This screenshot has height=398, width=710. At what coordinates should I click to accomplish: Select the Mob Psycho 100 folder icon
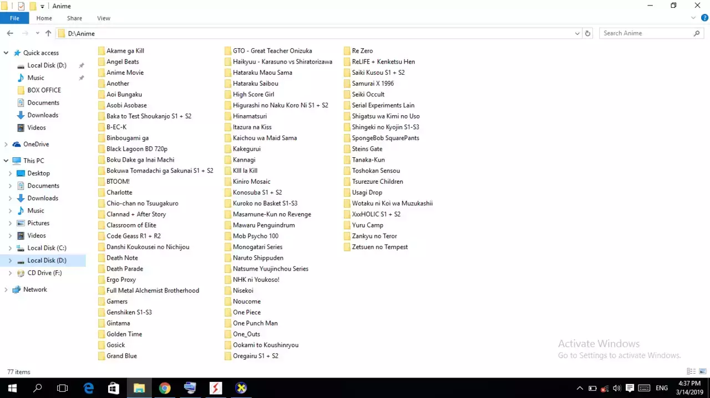coord(228,236)
